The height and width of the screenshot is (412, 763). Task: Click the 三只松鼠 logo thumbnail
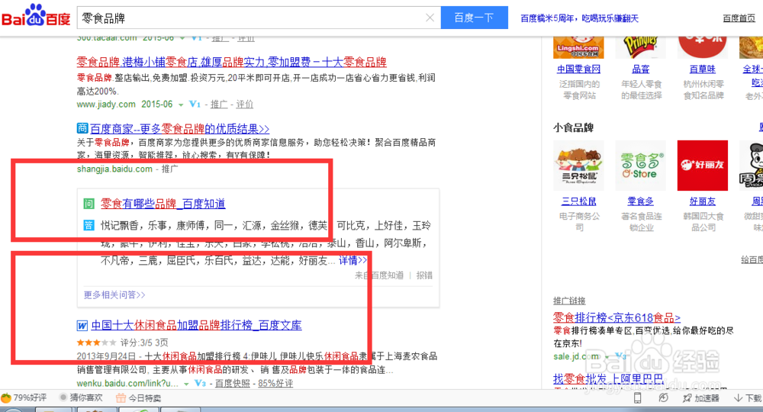[578, 166]
